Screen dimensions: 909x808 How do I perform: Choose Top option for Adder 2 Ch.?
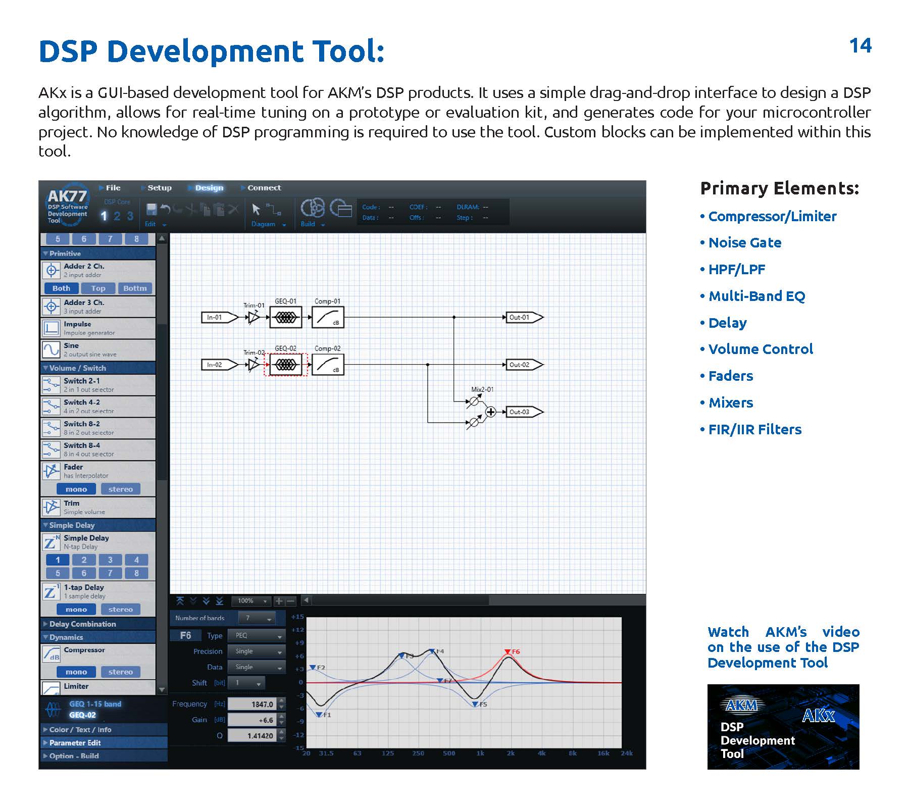(98, 288)
